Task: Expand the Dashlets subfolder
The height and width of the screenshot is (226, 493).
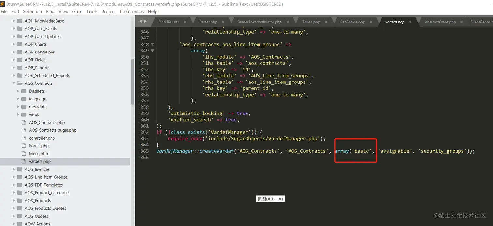Action: (x=18, y=91)
